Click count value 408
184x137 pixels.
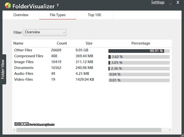tap(54, 56)
